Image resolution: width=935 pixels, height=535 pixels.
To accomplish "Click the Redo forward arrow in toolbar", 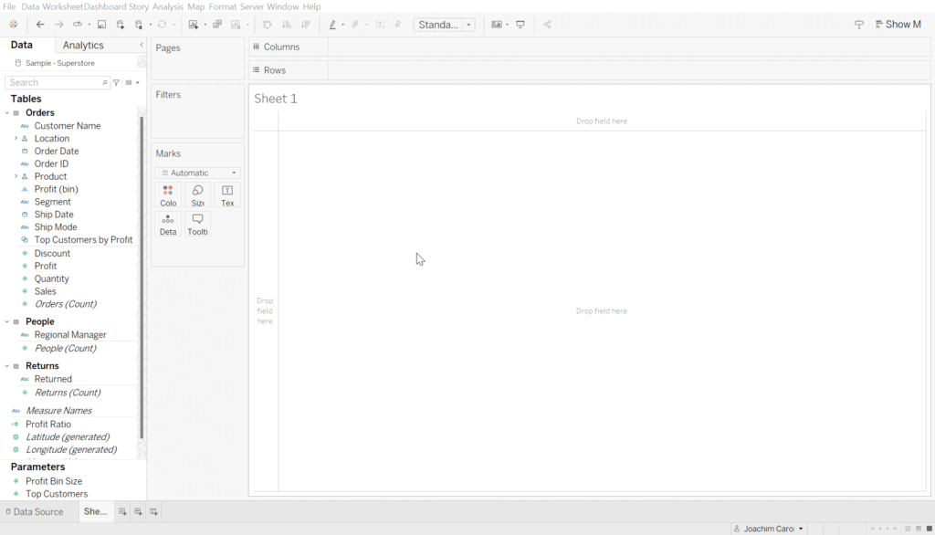I will [59, 25].
